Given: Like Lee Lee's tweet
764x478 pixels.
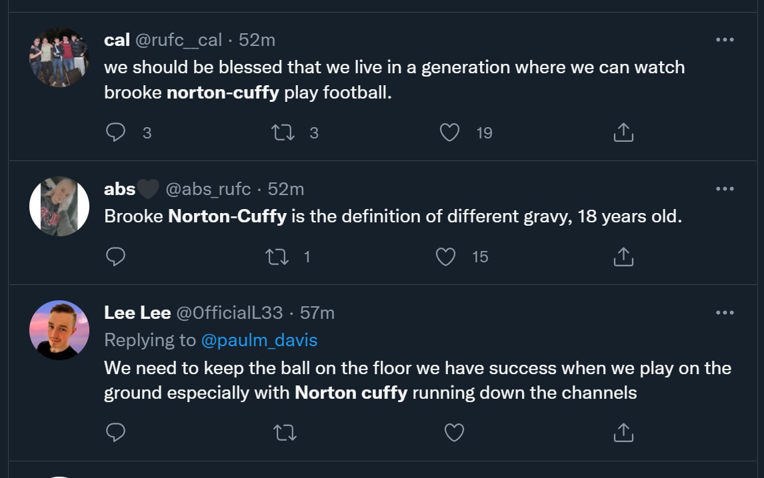Looking at the screenshot, I should coord(454,433).
